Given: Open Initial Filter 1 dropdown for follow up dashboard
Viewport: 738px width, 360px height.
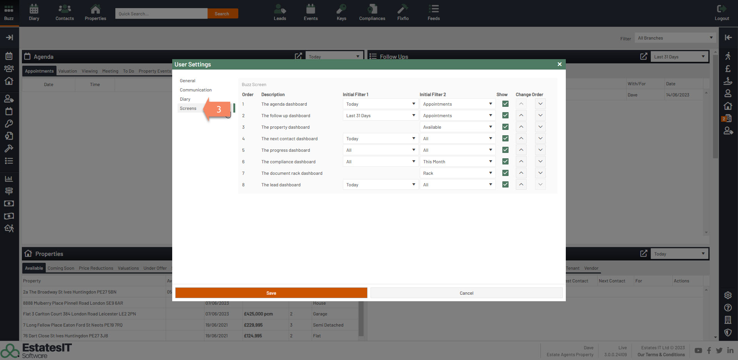Looking at the screenshot, I should (380, 115).
